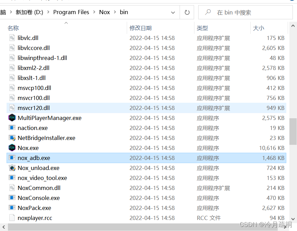
Task: Go to Nox folder breadcrumb
Action: pos(104,12)
